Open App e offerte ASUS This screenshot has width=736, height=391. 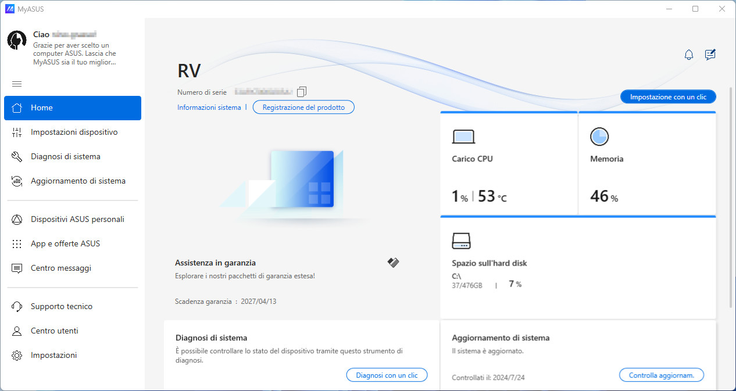coord(73,243)
